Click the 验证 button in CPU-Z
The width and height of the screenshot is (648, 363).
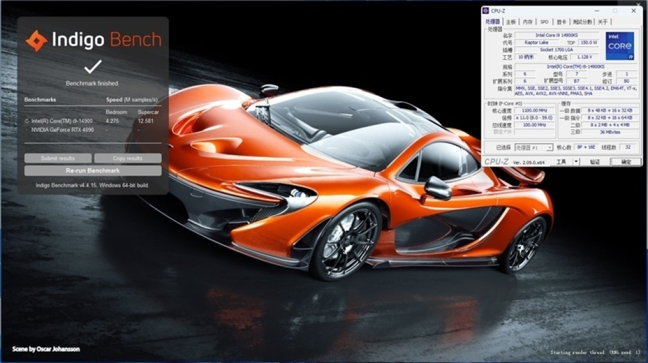point(595,162)
